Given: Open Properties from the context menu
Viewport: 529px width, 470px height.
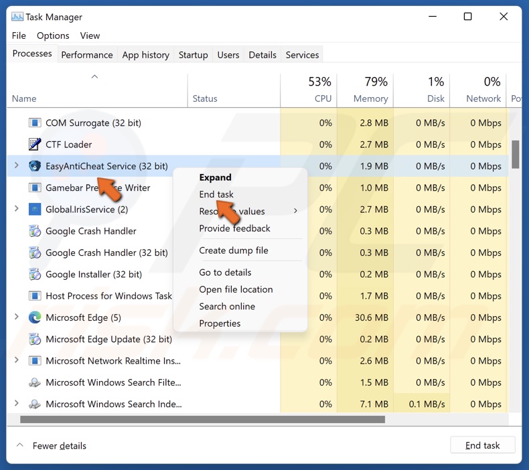Looking at the screenshot, I should pos(220,323).
